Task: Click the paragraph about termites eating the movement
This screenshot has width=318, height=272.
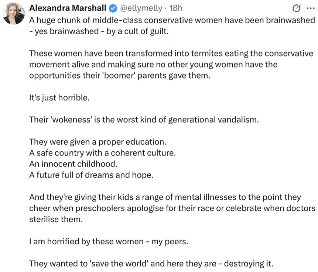Action: [171, 65]
